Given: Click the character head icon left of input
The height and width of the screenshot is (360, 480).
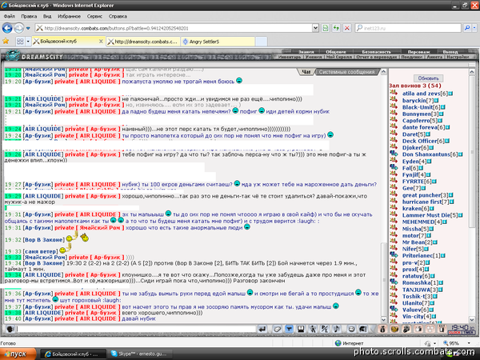Looking at the screenshot, I should point(10,329).
